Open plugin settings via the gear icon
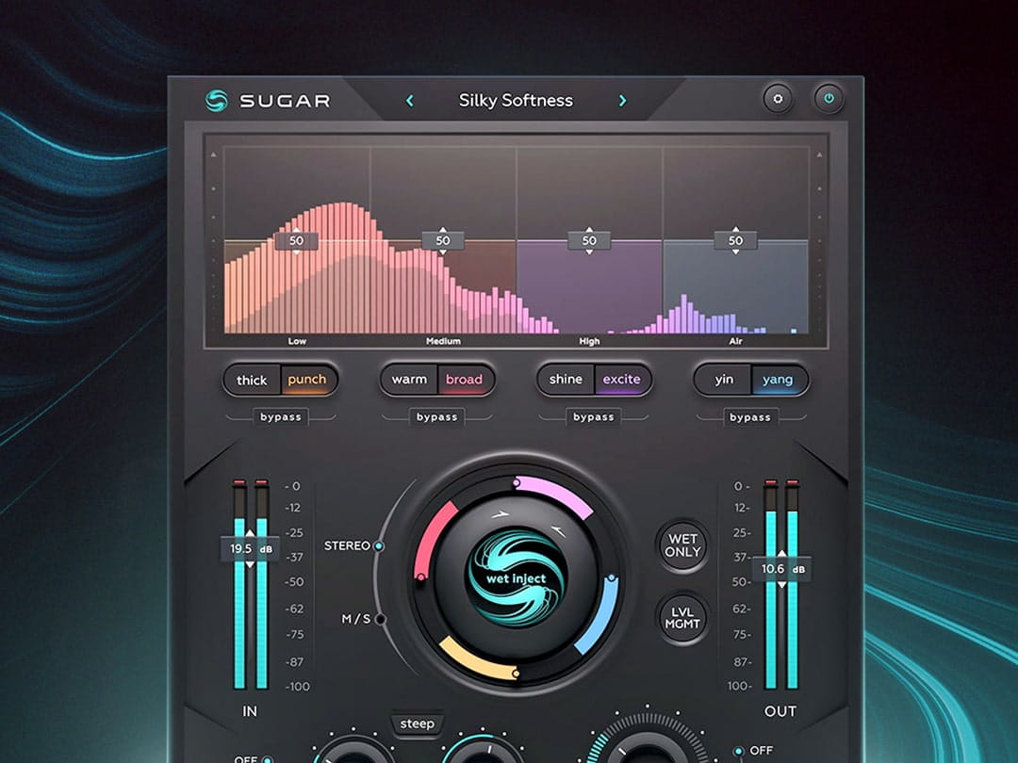Image resolution: width=1018 pixels, height=763 pixels. 778,97
